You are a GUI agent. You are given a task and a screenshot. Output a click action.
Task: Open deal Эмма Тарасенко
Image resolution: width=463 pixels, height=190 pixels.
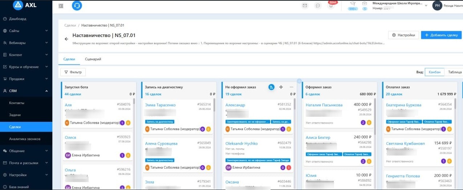[160, 105]
